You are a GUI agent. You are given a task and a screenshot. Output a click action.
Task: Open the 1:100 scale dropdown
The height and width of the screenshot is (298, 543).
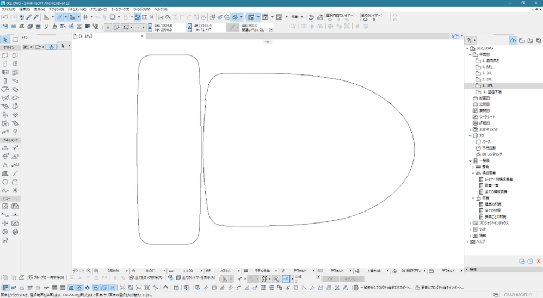pyautogui.click(x=188, y=270)
